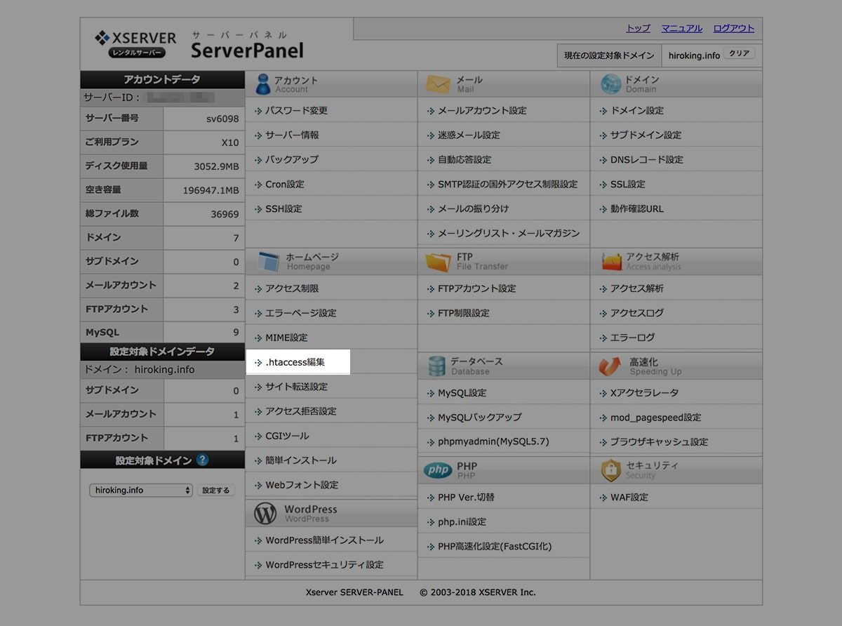Click the blue help question mark icon
The width and height of the screenshot is (842, 626).
(203, 460)
